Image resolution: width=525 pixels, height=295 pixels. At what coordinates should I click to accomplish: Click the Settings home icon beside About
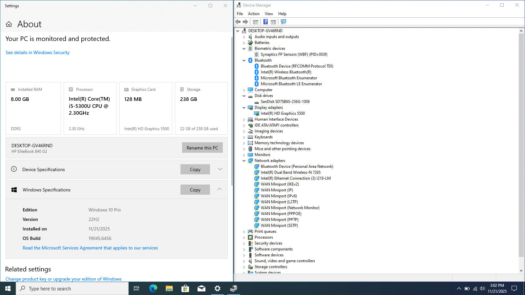pyautogui.click(x=9, y=24)
